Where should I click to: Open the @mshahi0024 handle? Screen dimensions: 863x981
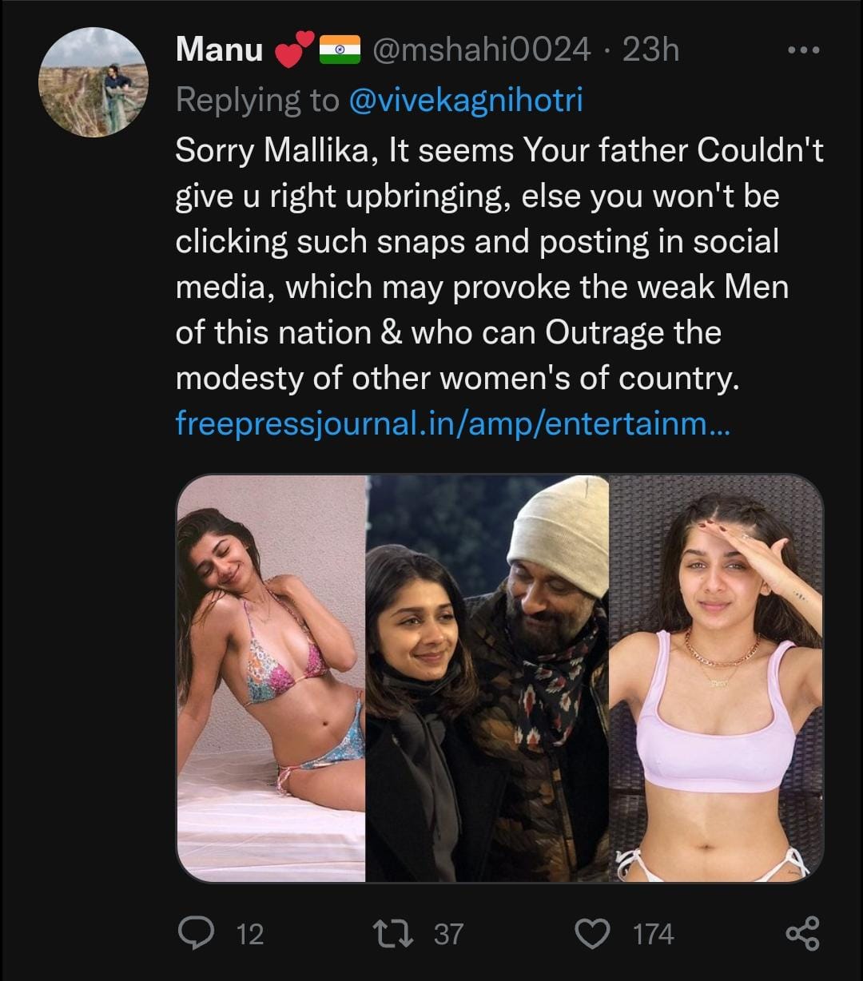[482, 50]
